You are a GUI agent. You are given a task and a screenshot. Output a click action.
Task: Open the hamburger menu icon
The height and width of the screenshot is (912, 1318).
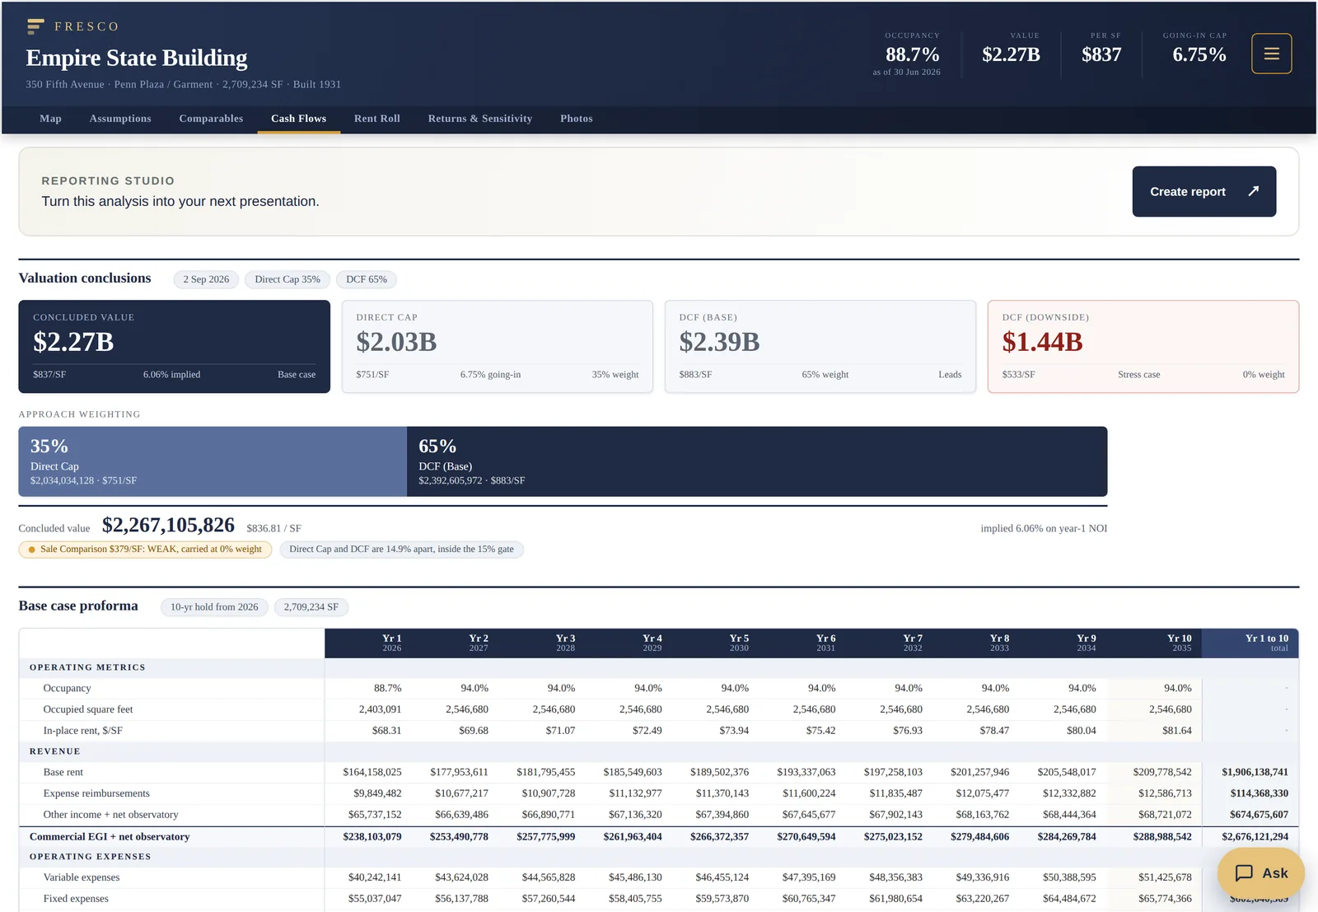(x=1271, y=54)
